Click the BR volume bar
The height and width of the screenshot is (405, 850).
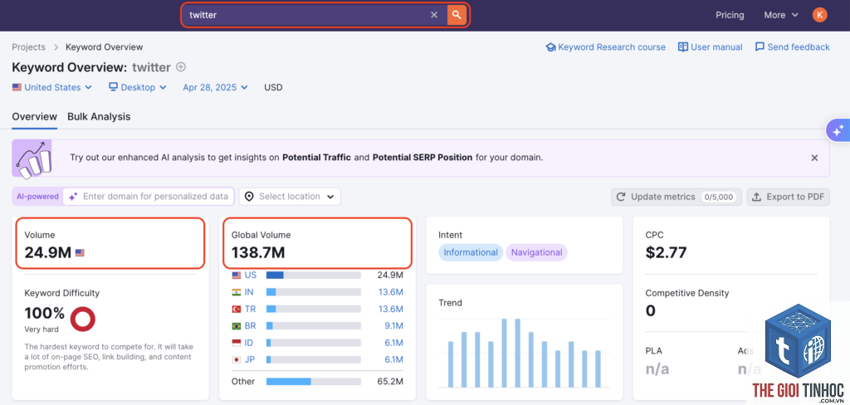(313, 326)
